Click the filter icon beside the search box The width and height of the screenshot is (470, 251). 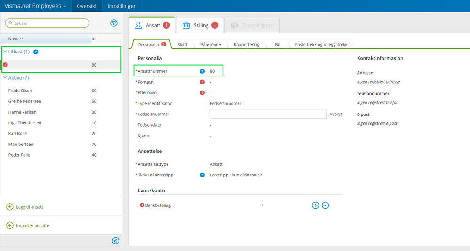coord(113,23)
